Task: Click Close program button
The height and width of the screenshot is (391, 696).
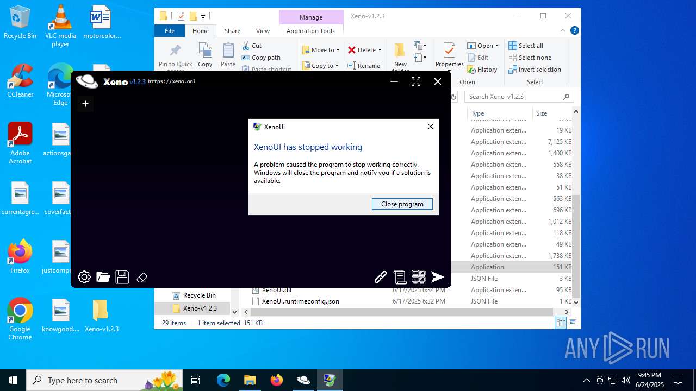Action: (x=402, y=204)
